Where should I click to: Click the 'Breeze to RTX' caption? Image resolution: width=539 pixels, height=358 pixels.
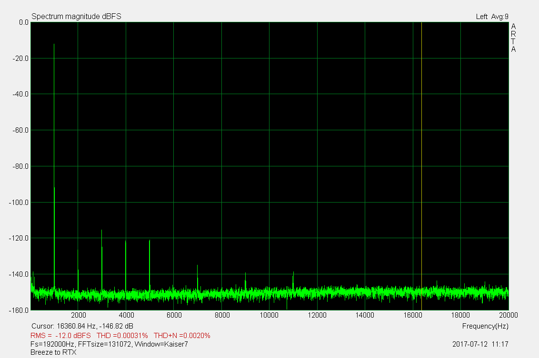click(53, 352)
